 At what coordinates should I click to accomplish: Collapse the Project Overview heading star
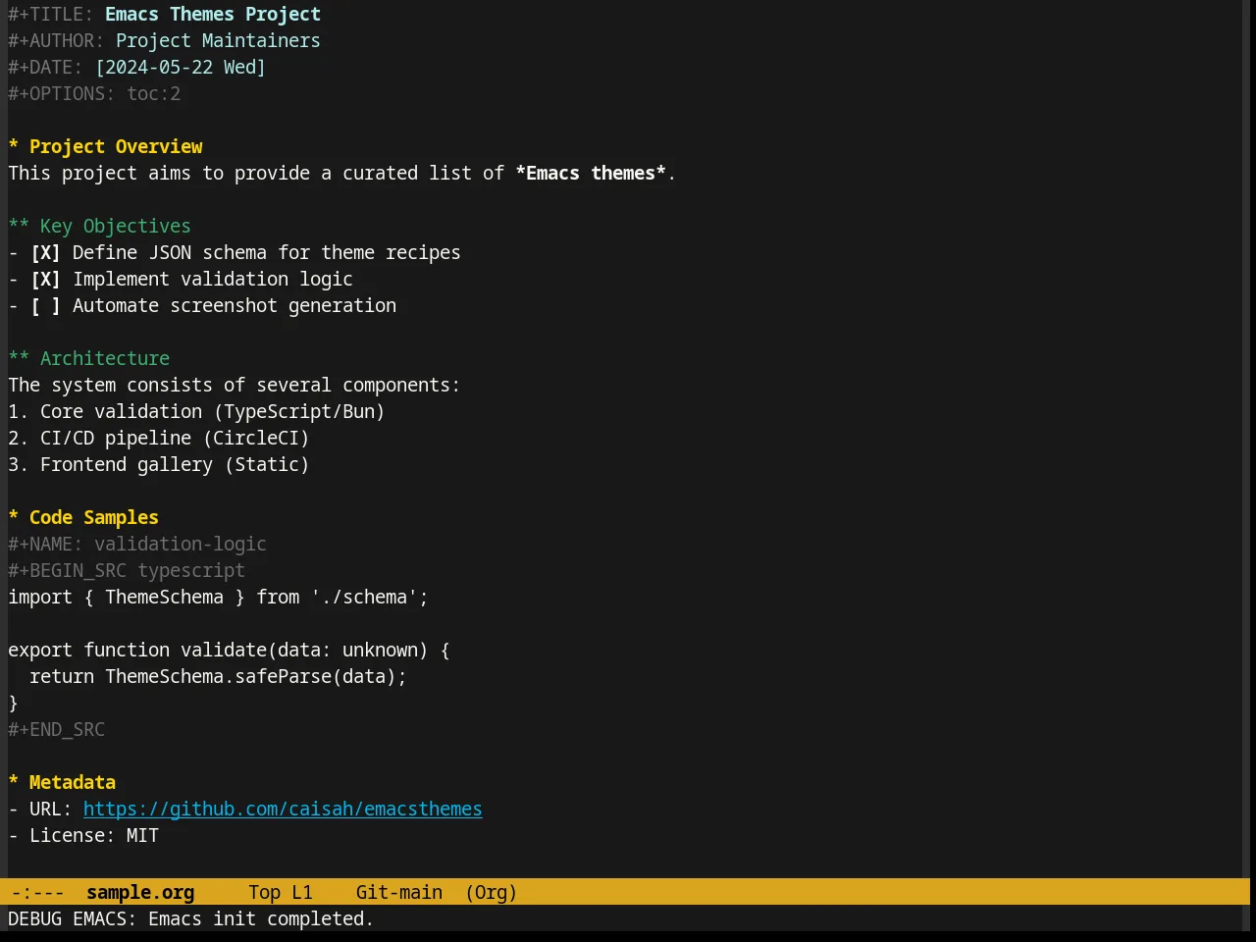[14, 146]
